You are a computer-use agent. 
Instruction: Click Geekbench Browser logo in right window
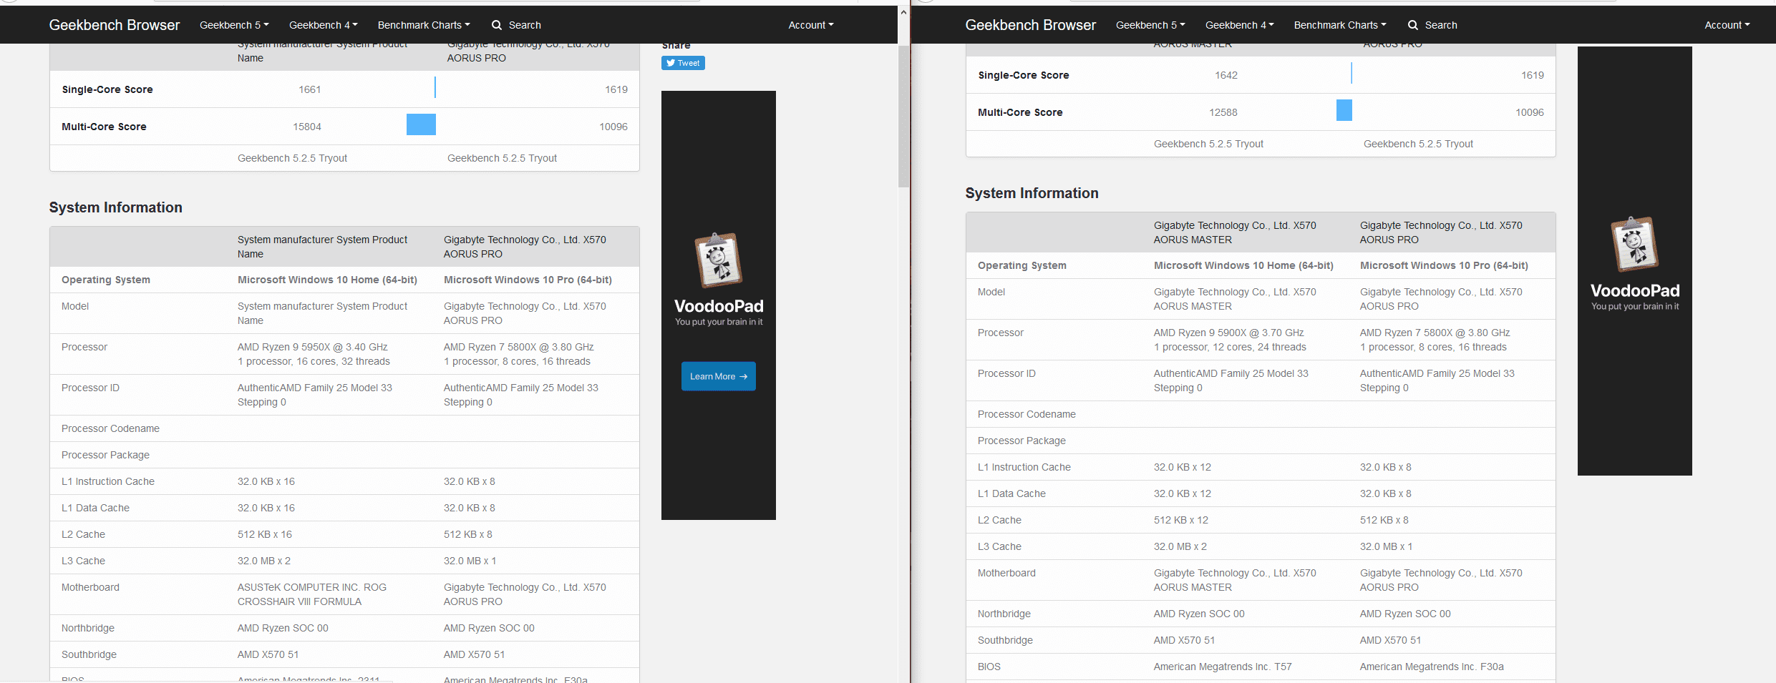(1031, 25)
